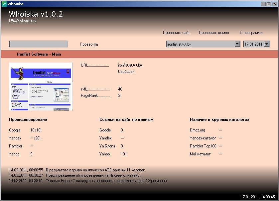The image size is (279, 201).
Task: Click the ironfist.at.tut.by URL value
Action: tap(130, 65)
